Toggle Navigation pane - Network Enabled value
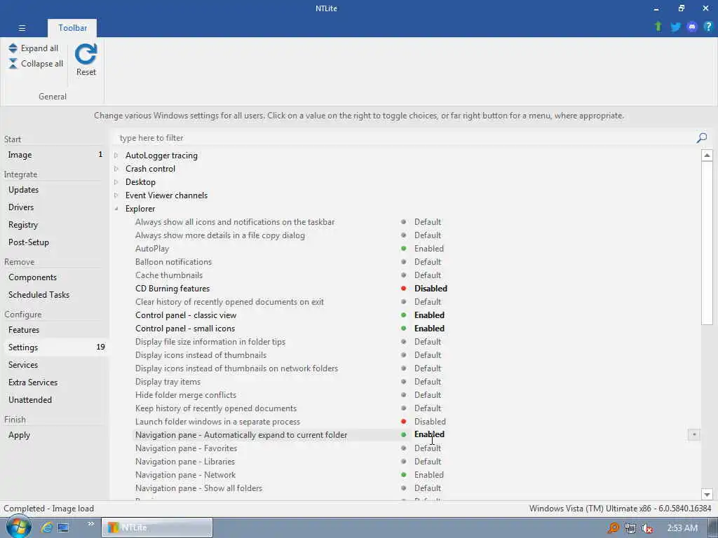The image size is (718, 538). click(x=428, y=475)
